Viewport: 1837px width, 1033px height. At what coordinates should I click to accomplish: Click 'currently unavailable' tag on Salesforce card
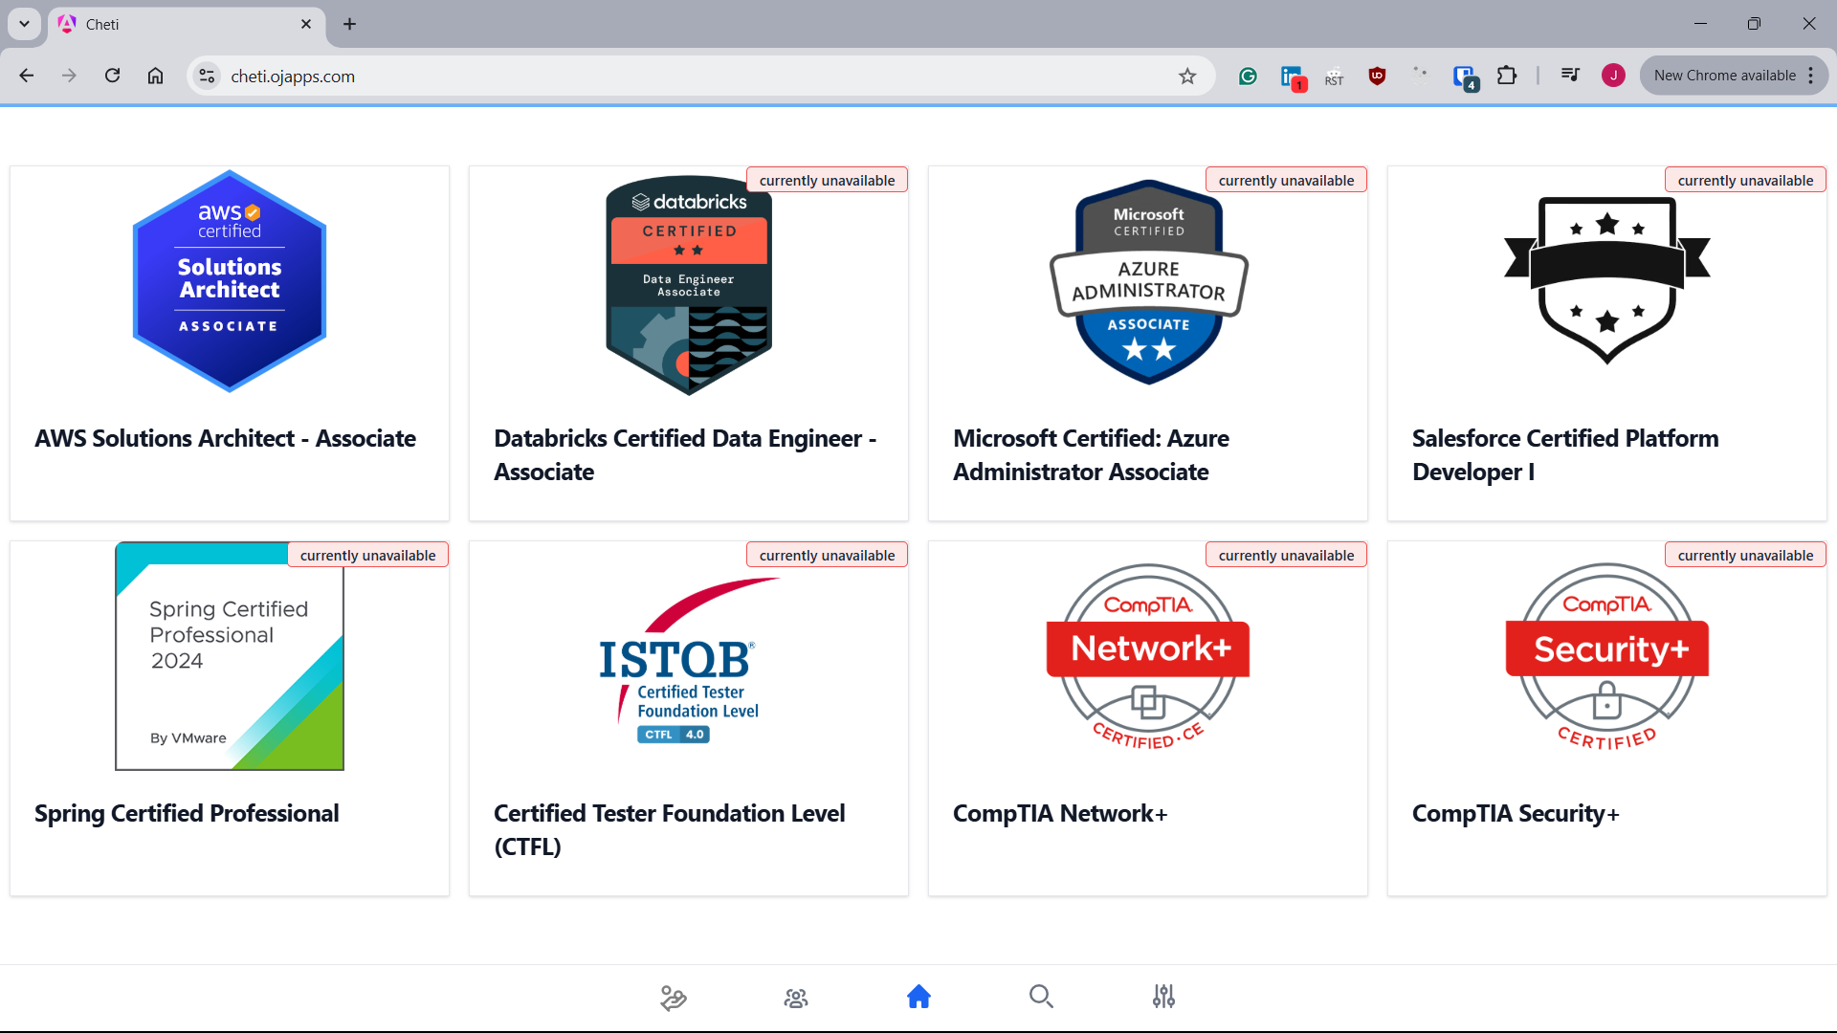click(x=1746, y=180)
